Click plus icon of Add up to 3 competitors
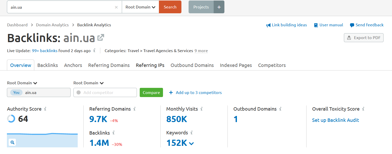The image size is (392, 154). (171, 92)
